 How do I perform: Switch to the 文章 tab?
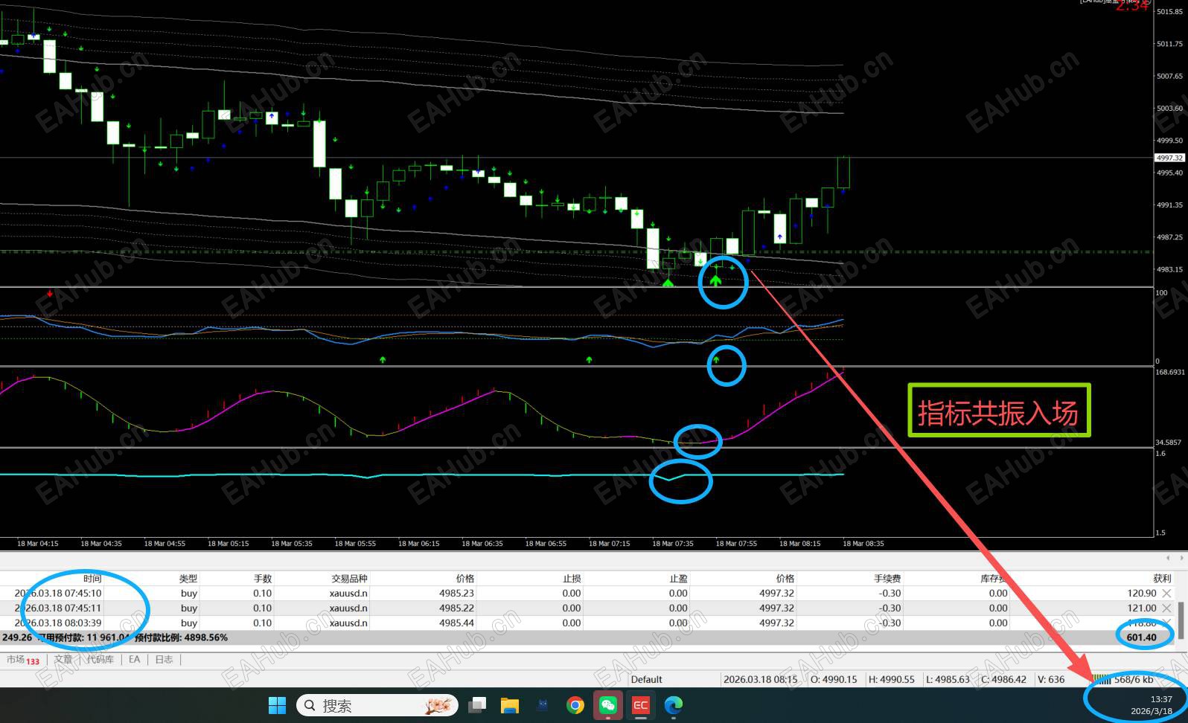63,659
